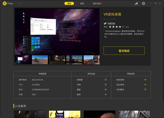Screen dimensions: 164x118
Task: Select the first galaxy desktop thumbnail
Action: point(23,60)
